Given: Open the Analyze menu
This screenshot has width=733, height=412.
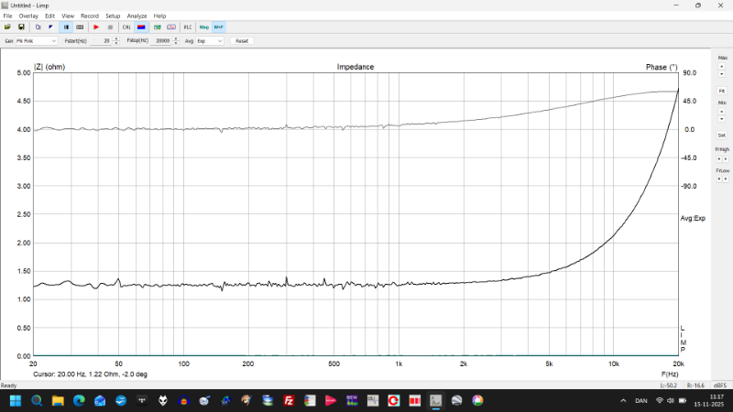Looking at the screenshot, I should pos(137,16).
